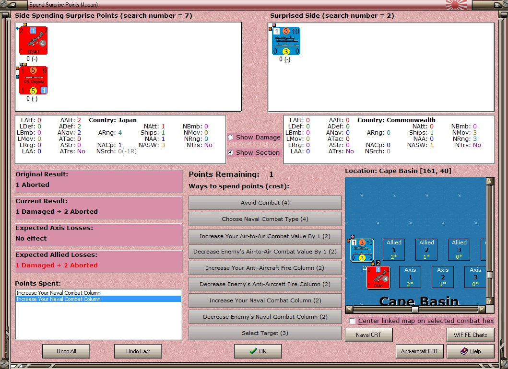Viewport: 508px width, 369px height.
Task: Click the Select Target (3) button
Action: [265, 333]
